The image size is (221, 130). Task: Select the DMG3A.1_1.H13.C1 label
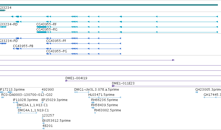32,105
